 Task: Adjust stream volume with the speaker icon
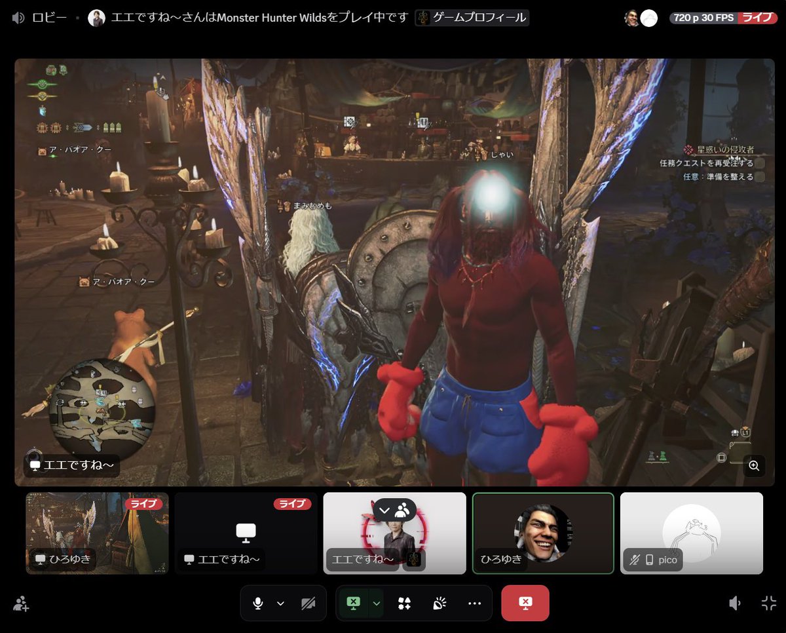click(x=736, y=604)
